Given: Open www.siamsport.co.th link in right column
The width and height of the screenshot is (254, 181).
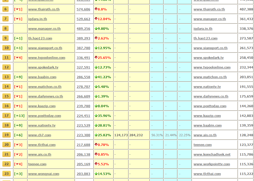Looking at the screenshot, I should [210, 48].
